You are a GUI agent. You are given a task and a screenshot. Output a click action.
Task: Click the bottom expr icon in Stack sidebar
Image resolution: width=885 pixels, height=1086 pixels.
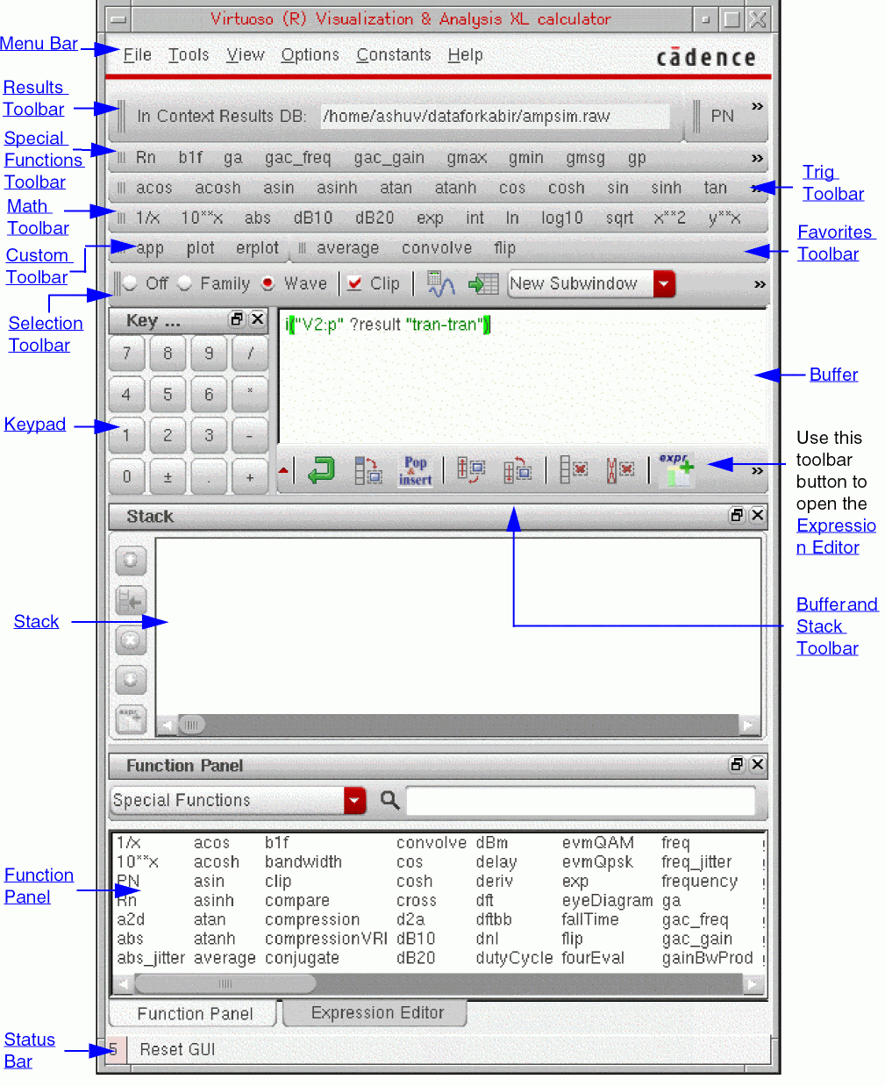click(131, 719)
